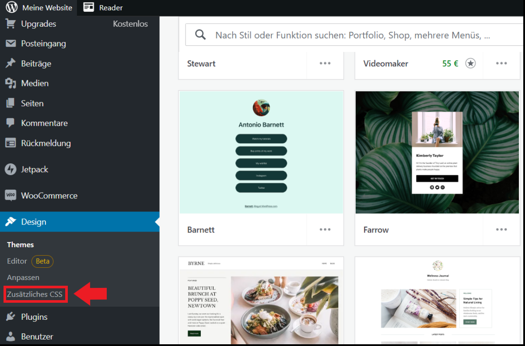
Task: Click the Videomaker theme name
Action: (386, 63)
